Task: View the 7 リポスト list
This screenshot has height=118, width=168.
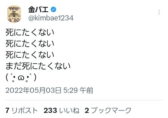Action: pos(22,110)
